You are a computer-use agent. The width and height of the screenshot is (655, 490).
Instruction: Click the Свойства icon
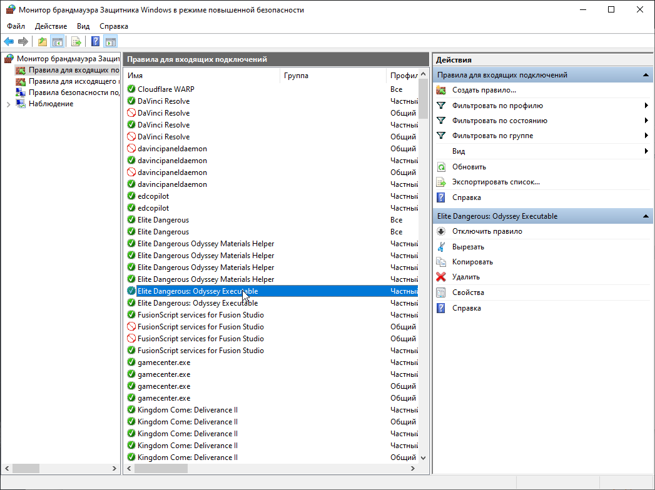(441, 292)
